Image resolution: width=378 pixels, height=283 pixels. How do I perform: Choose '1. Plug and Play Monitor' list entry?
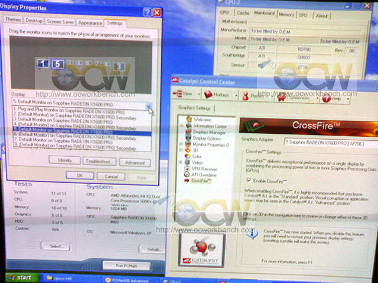tap(82, 111)
